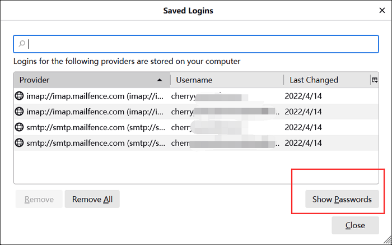Image resolution: width=392 pixels, height=245 pixels.
Task: Click the sort arrow in Provider header
Action: pyautogui.click(x=160, y=80)
